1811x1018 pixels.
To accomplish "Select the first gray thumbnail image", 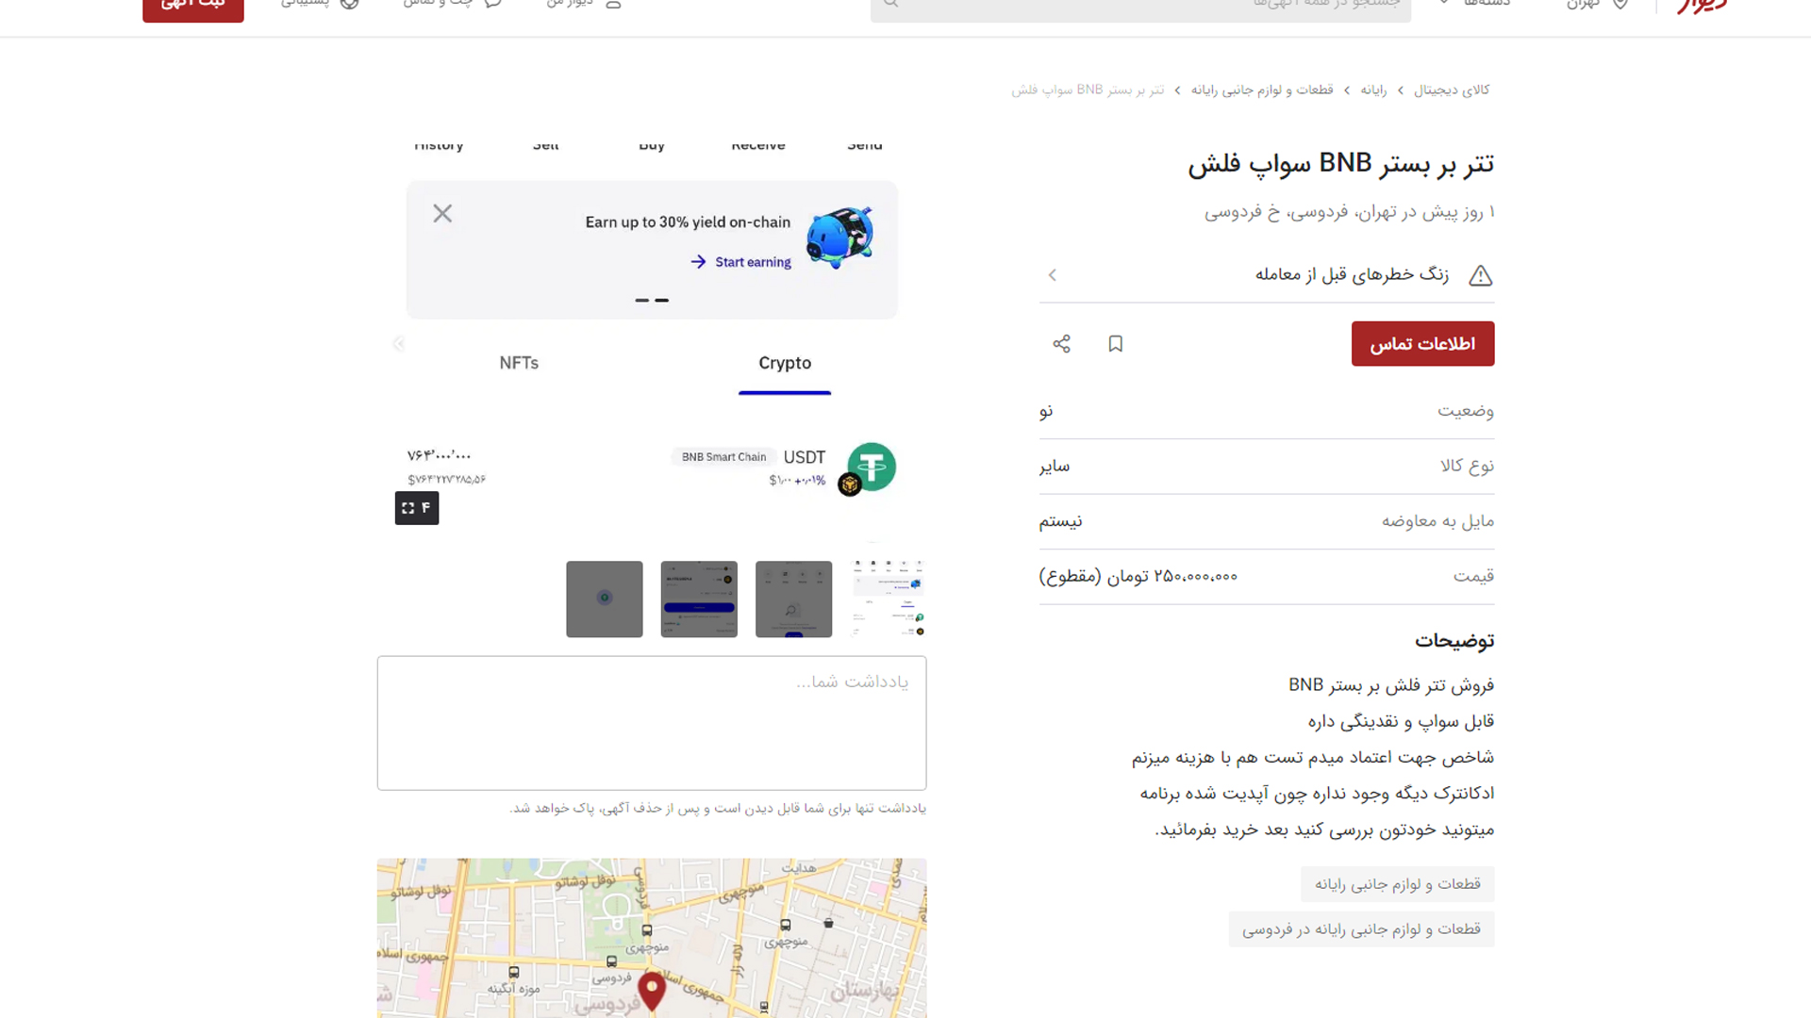I will [x=604, y=599].
